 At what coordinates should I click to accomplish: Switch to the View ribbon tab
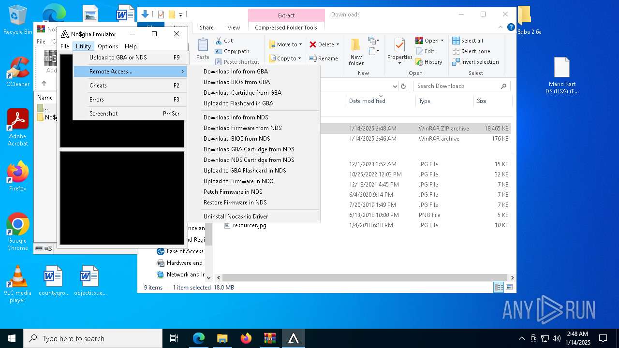[x=234, y=28]
